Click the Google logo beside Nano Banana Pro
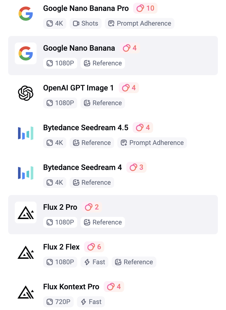 coord(26,14)
